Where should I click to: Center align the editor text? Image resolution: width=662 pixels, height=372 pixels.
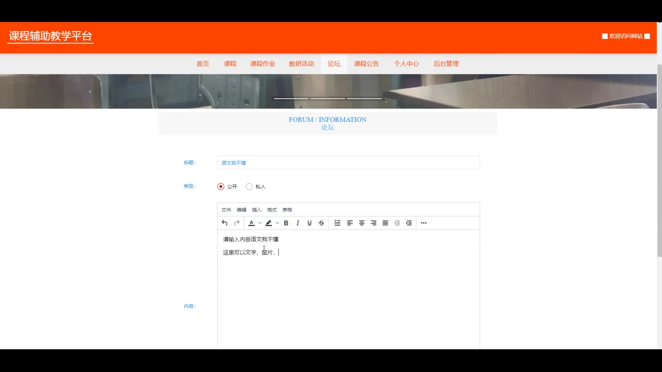point(362,223)
